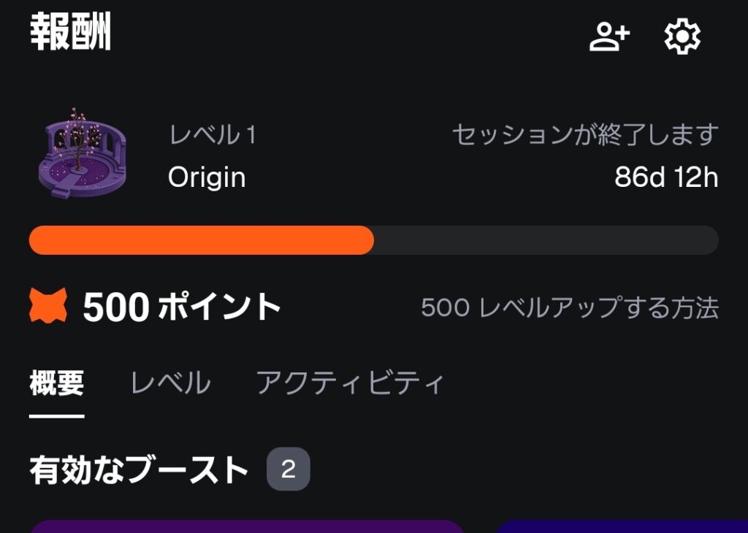This screenshot has height=533, width=748.
Task: Open the レベル tab
Action: pos(170,383)
